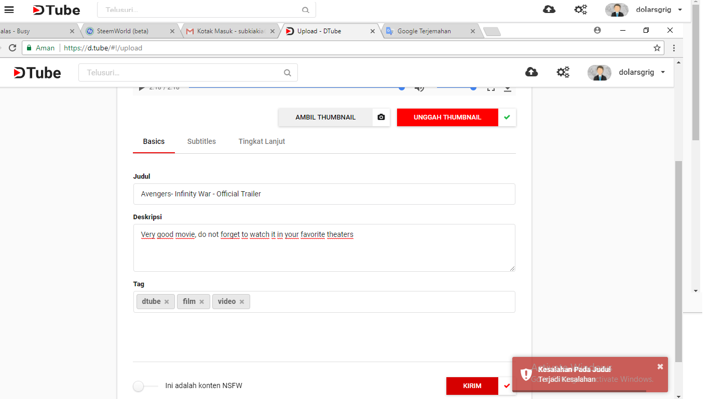
Task: Switch to the Subtitles tab
Action: coord(201,141)
